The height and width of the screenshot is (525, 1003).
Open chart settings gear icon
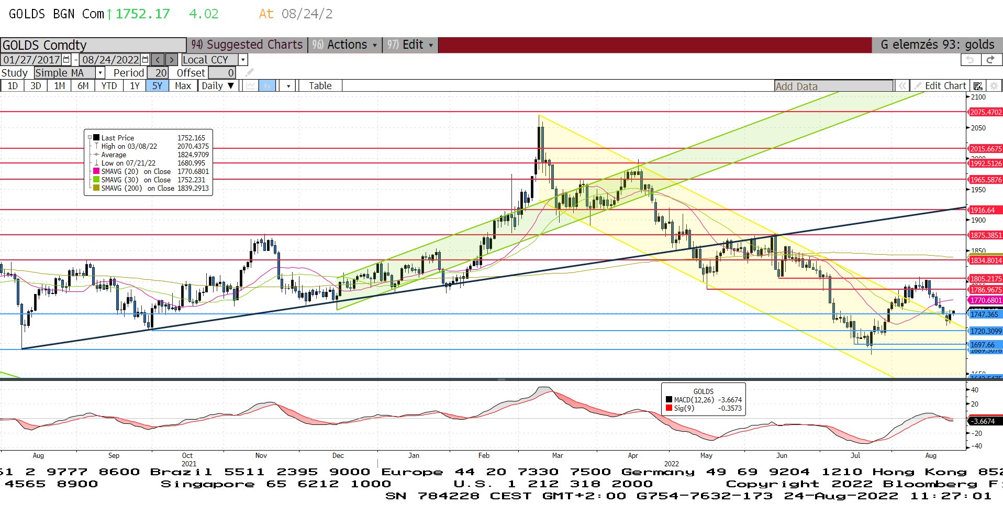994,86
